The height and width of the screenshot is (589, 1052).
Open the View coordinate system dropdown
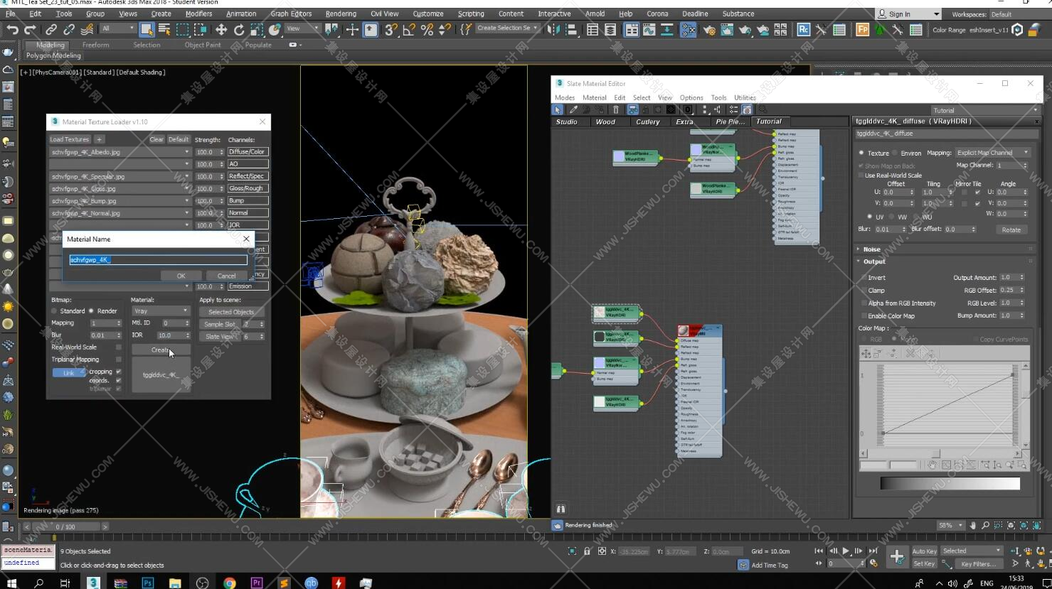[x=302, y=28]
